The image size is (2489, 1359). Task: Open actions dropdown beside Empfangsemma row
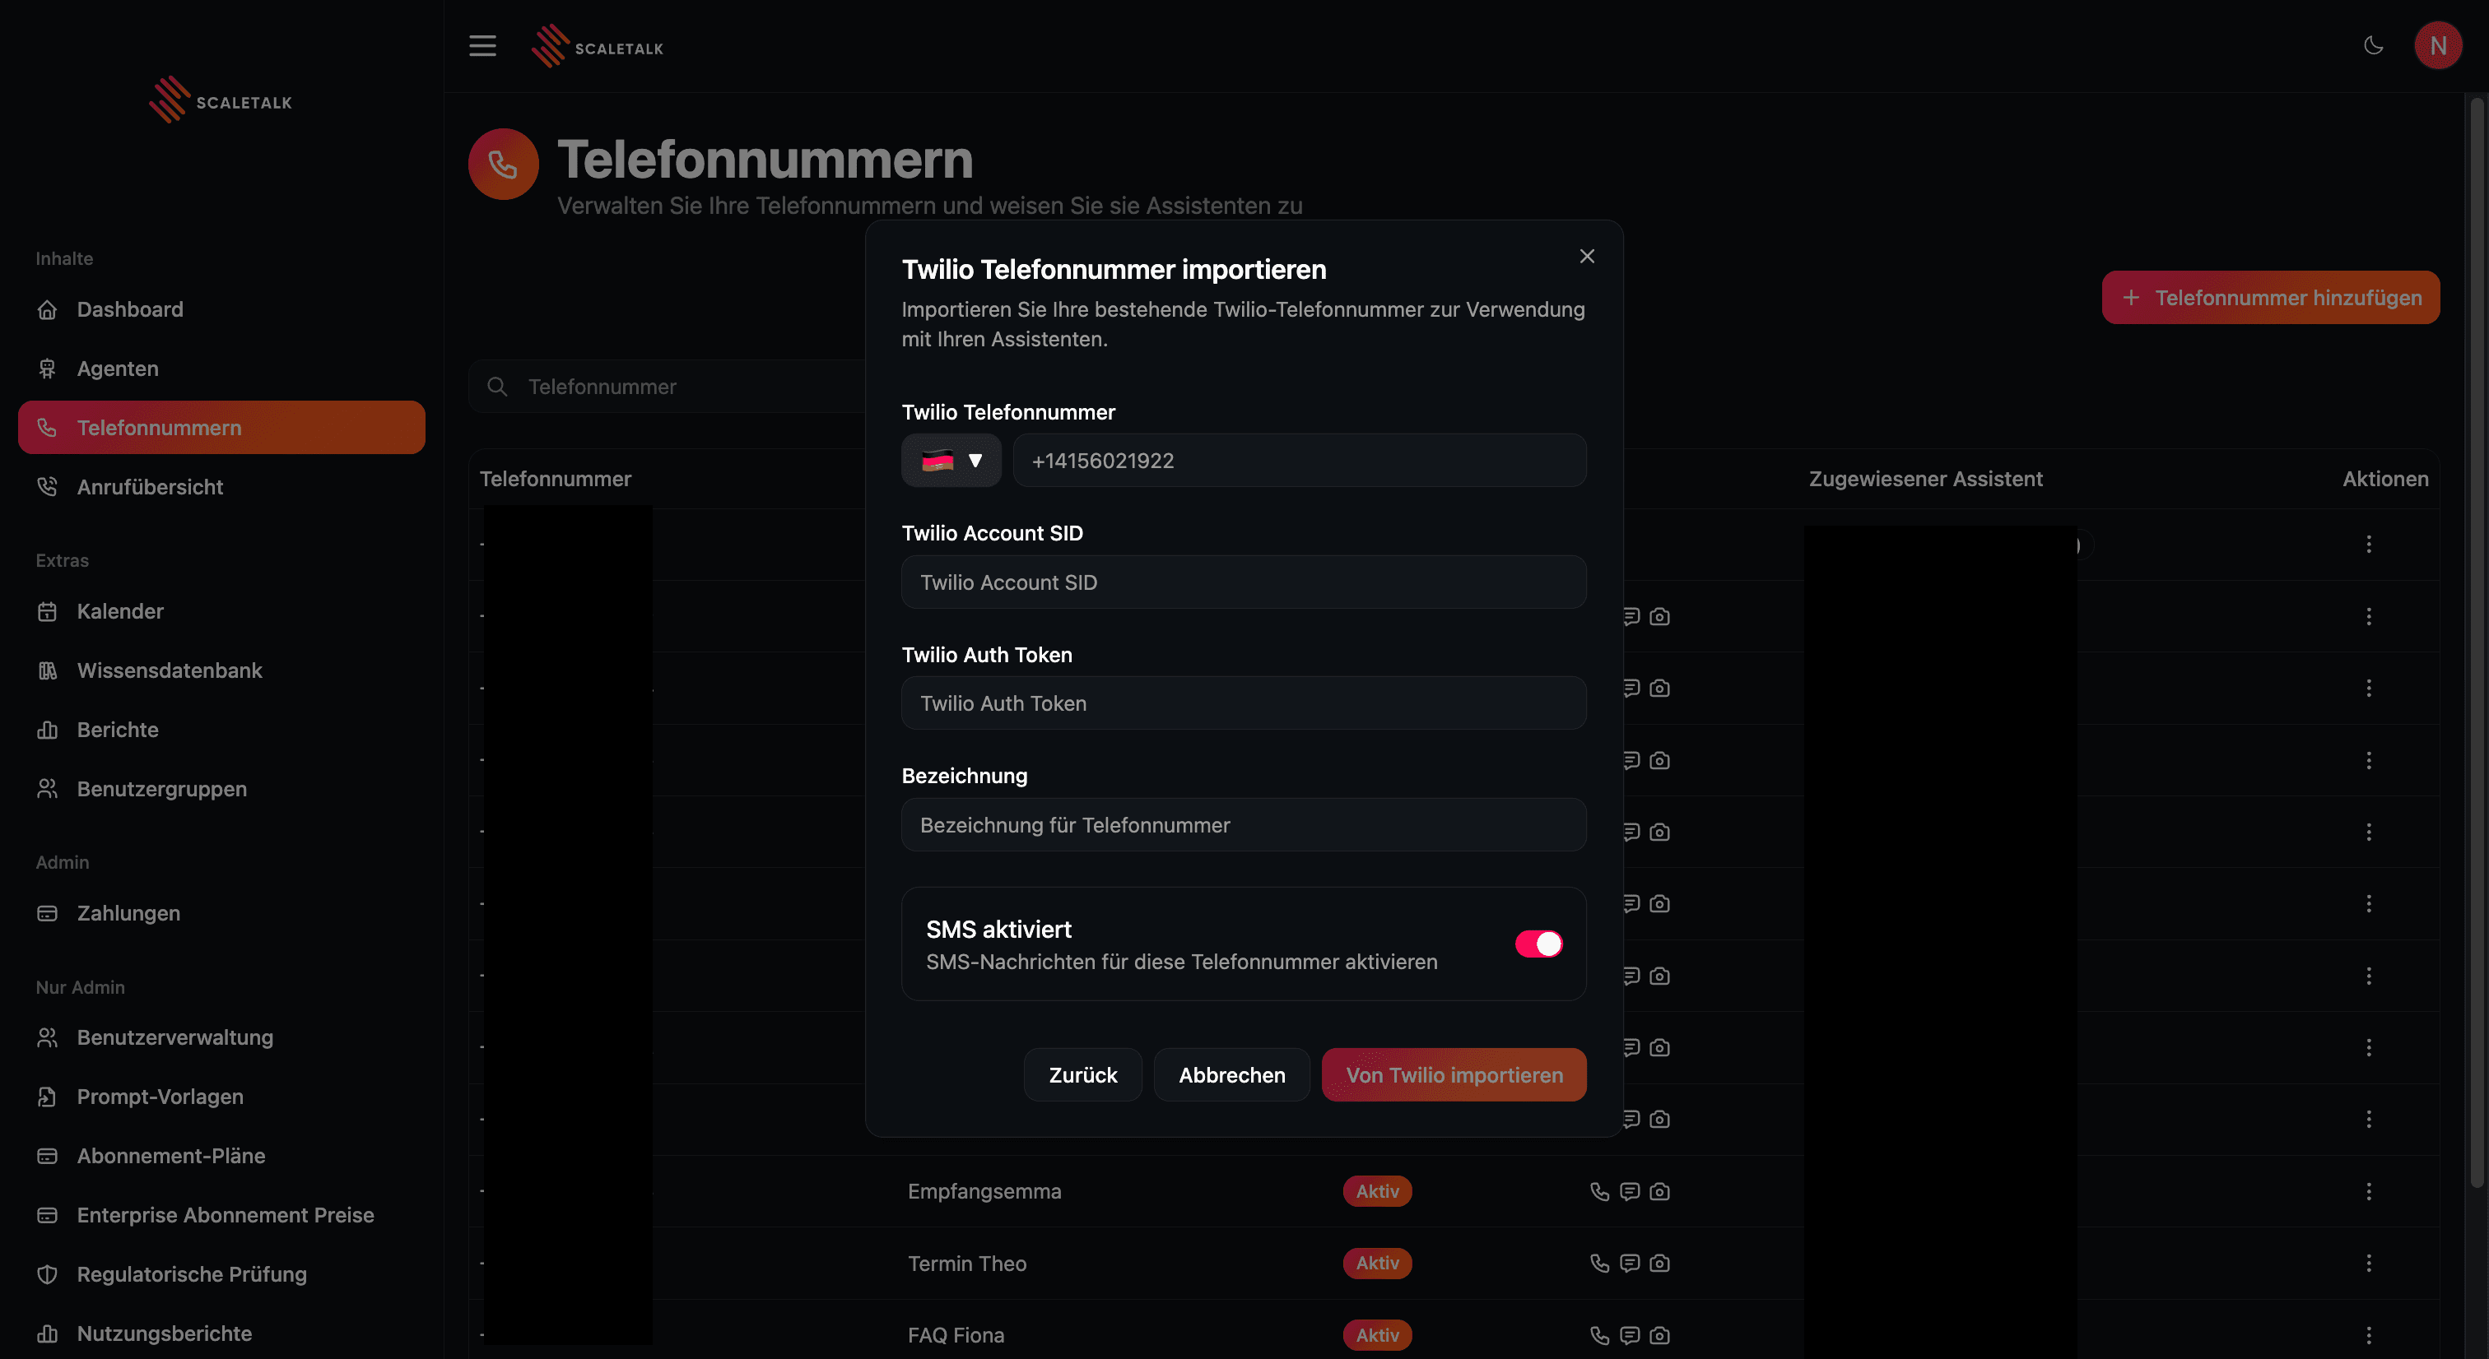(x=2369, y=1191)
